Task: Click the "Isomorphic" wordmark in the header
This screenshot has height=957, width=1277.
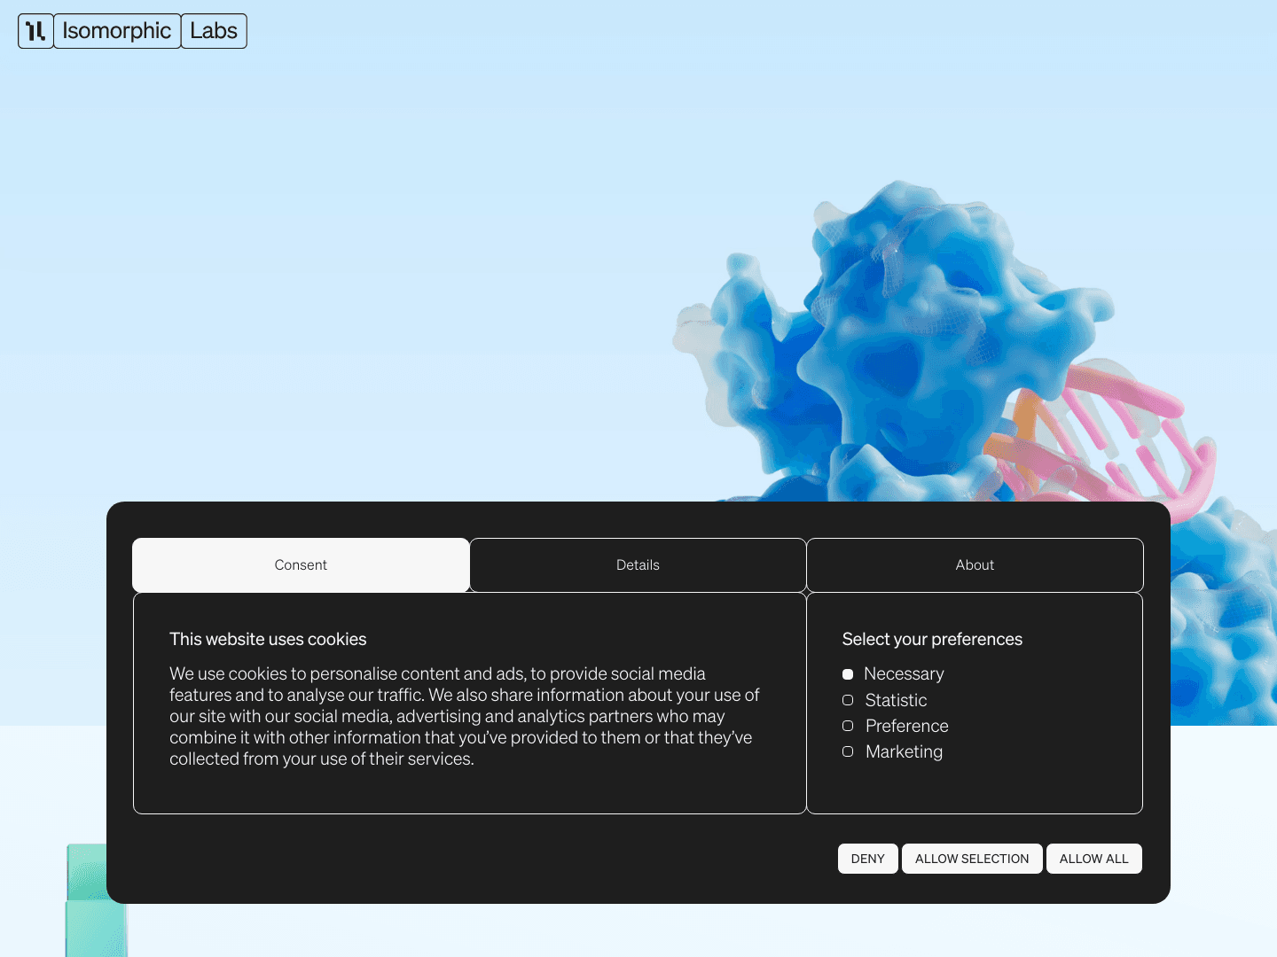Action: (x=116, y=30)
